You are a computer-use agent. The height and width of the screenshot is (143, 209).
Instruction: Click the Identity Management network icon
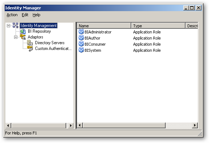pyautogui.click(x=16, y=25)
